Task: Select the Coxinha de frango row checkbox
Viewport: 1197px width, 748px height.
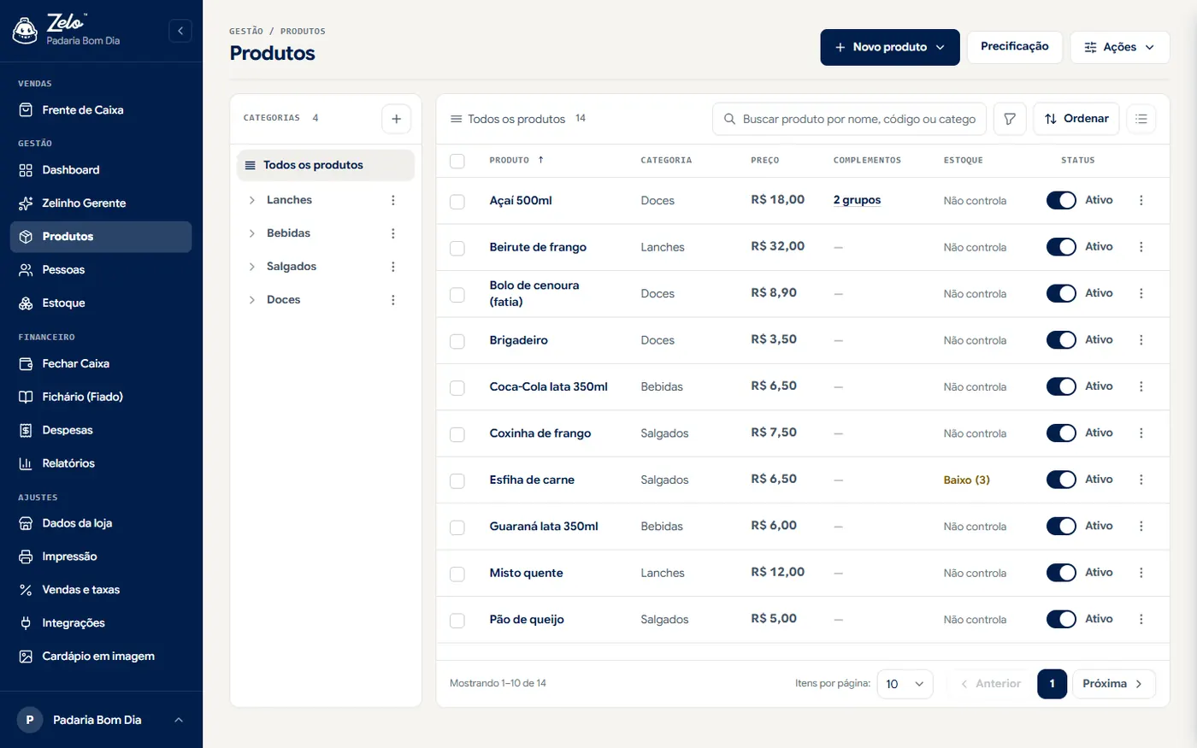Action: click(x=457, y=433)
